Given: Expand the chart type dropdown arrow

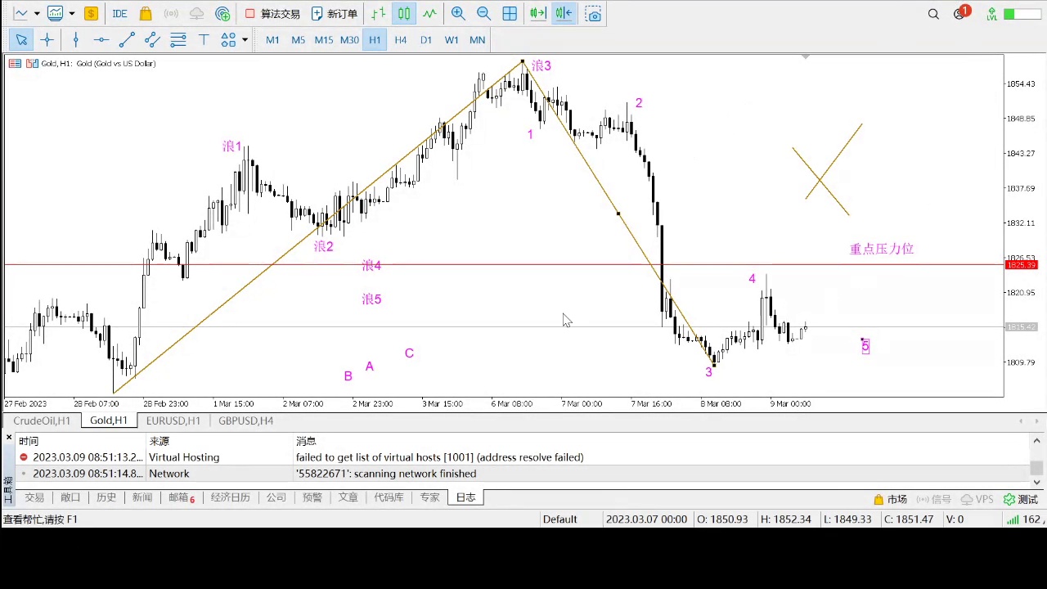Looking at the screenshot, I should (37, 14).
